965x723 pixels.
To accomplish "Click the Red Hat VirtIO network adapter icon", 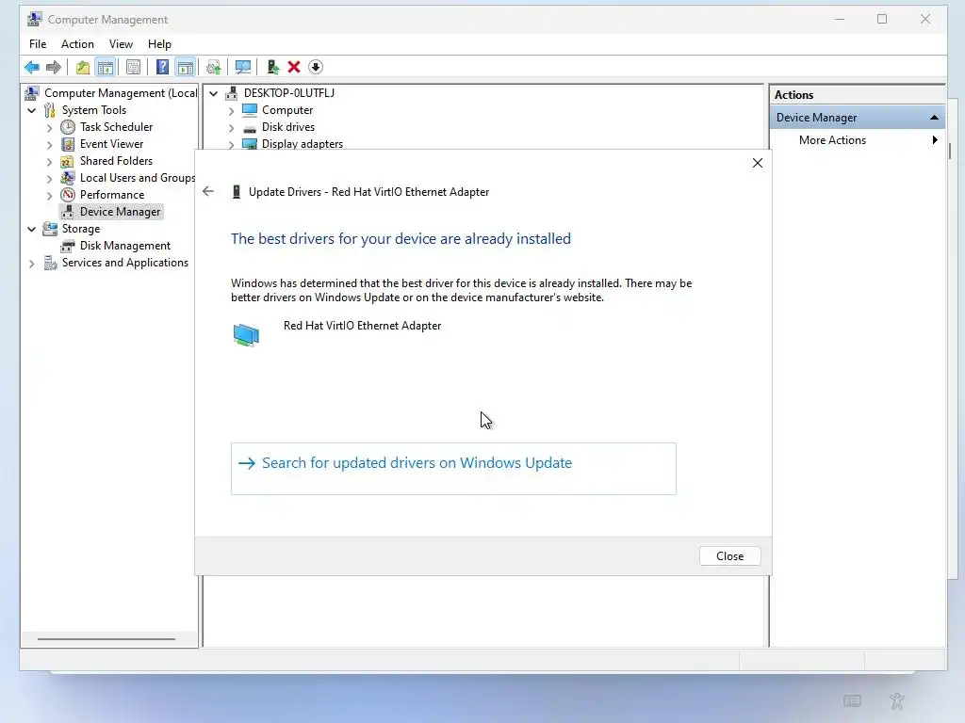I will (x=246, y=335).
